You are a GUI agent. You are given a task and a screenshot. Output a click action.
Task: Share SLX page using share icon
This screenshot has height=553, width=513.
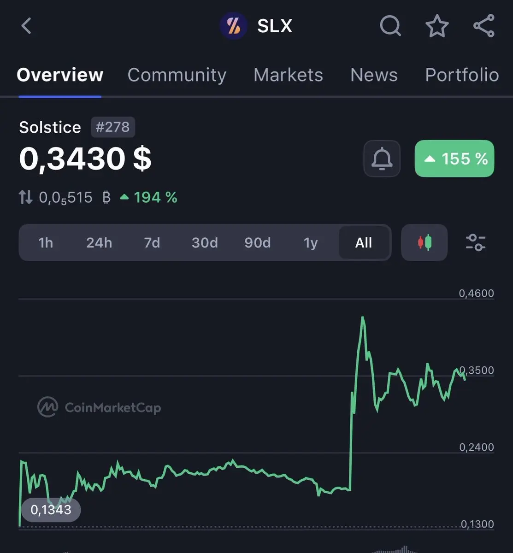pyautogui.click(x=484, y=26)
